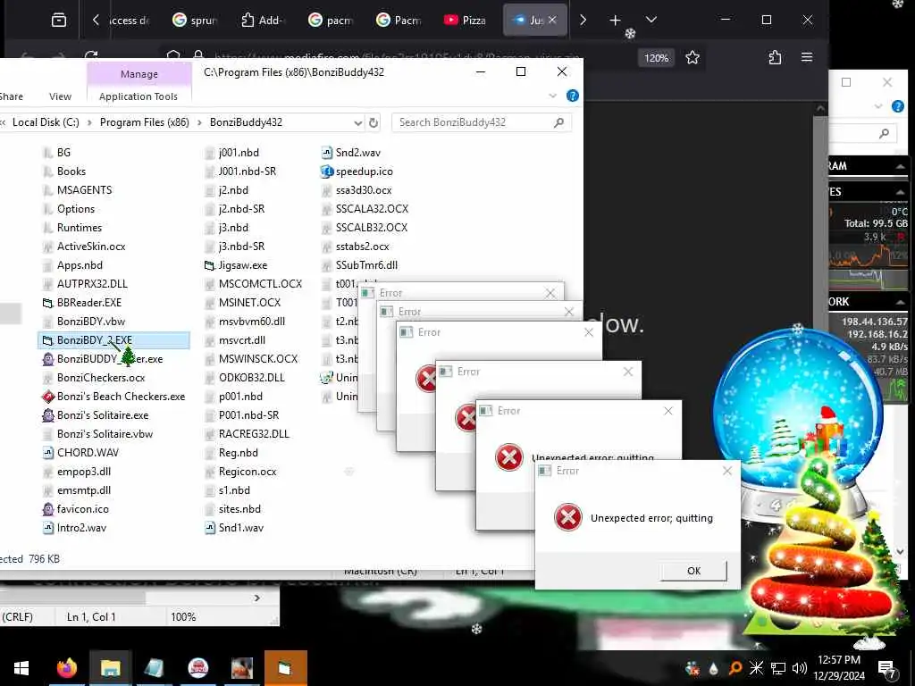Select Bonzi's Beach Checkers.exe

pyautogui.click(x=113, y=397)
